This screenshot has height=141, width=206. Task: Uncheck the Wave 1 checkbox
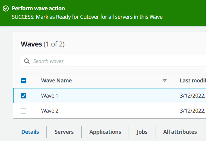[23, 96]
